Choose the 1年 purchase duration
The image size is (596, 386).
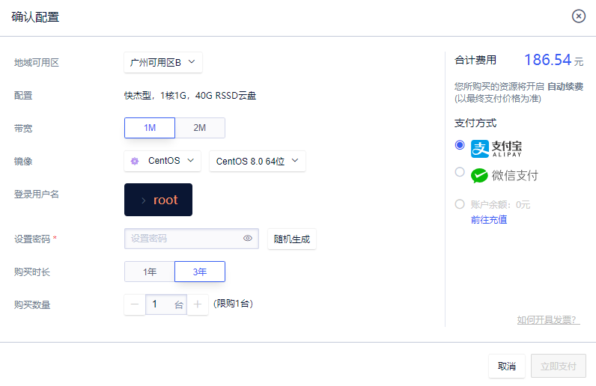click(150, 272)
